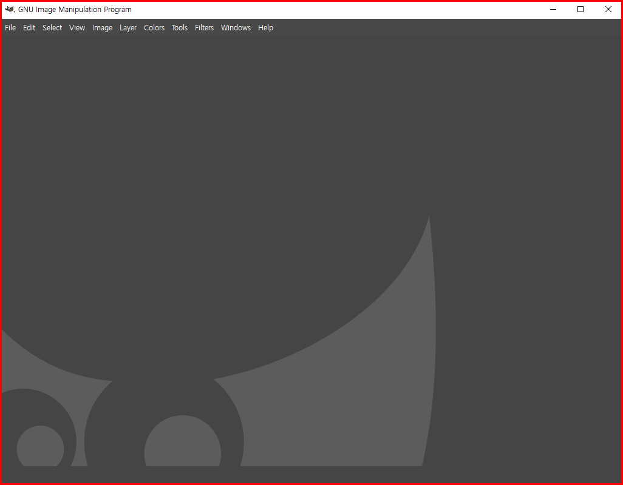Close the GNU Image Manipulation Program window

point(608,10)
